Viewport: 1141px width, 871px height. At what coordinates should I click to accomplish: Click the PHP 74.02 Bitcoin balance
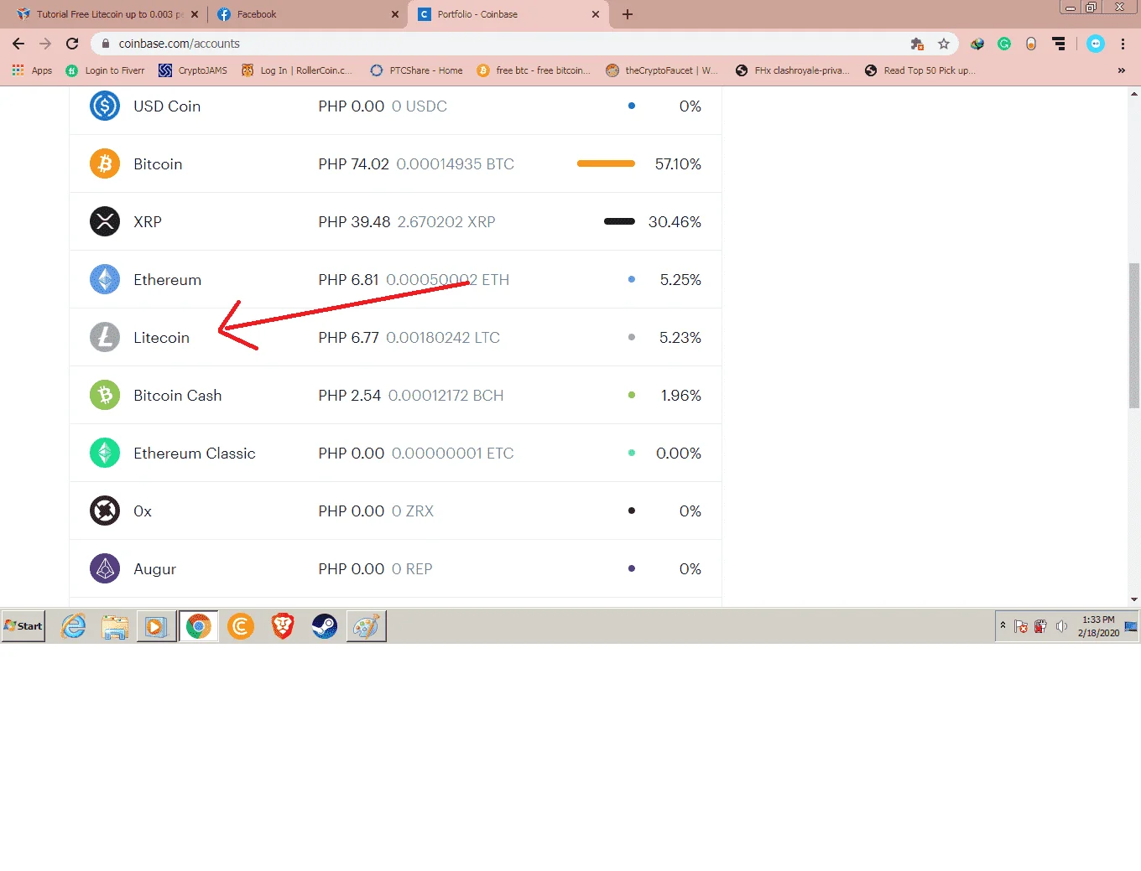coord(353,164)
